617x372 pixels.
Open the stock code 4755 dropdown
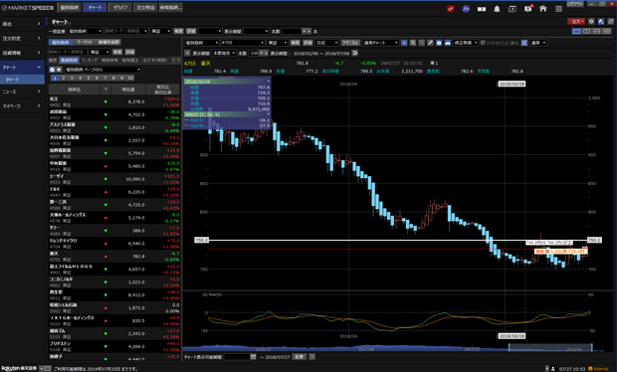243,43
